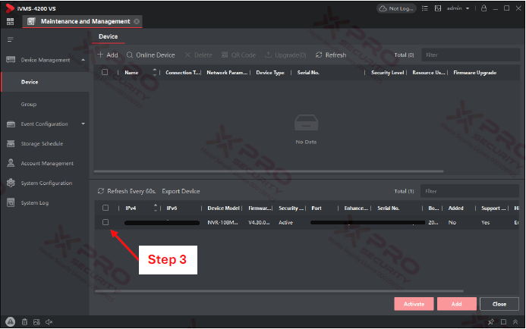Click the NVR-108M... model cell
The width and height of the screenshot is (526, 329).
click(x=222, y=222)
